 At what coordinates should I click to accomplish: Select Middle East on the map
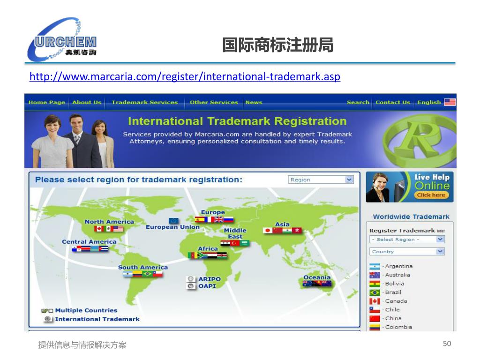coord(235,233)
